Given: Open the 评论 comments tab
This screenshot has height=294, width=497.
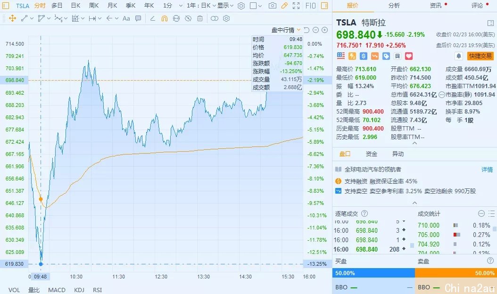Looking at the screenshot, I should click(x=477, y=6).
